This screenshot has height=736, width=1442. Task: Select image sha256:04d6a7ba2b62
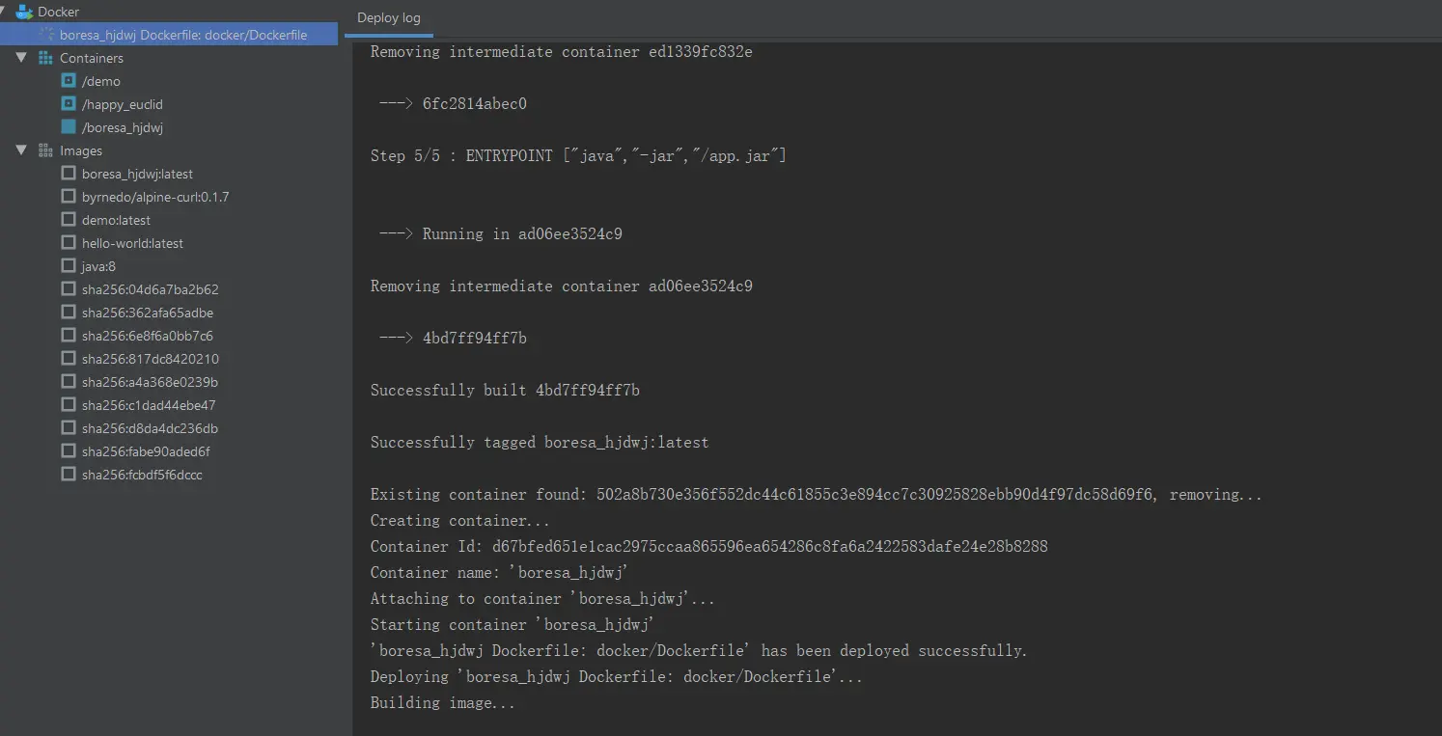pyautogui.click(x=151, y=289)
